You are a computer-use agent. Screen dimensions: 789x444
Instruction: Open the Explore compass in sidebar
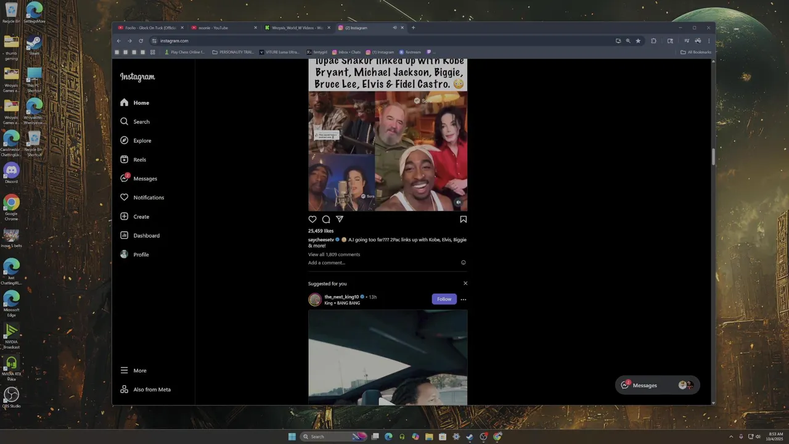tap(136, 141)
